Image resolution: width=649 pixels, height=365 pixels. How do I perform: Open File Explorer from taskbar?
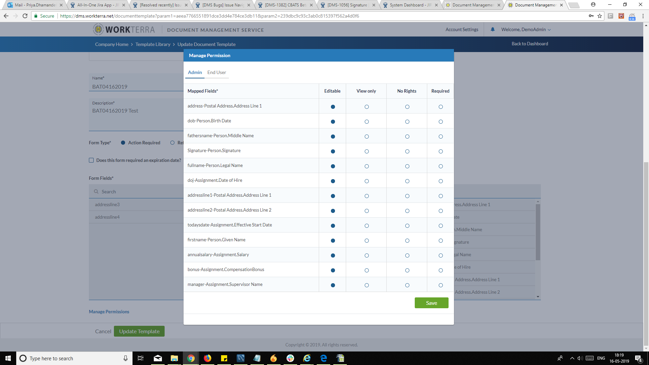[x=174, y=358]
